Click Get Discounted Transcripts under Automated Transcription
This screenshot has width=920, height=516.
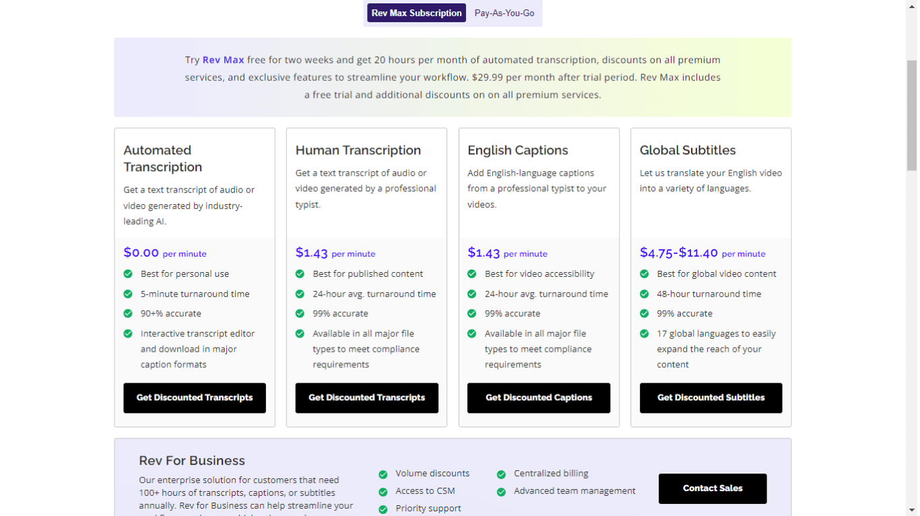(195, 397)
